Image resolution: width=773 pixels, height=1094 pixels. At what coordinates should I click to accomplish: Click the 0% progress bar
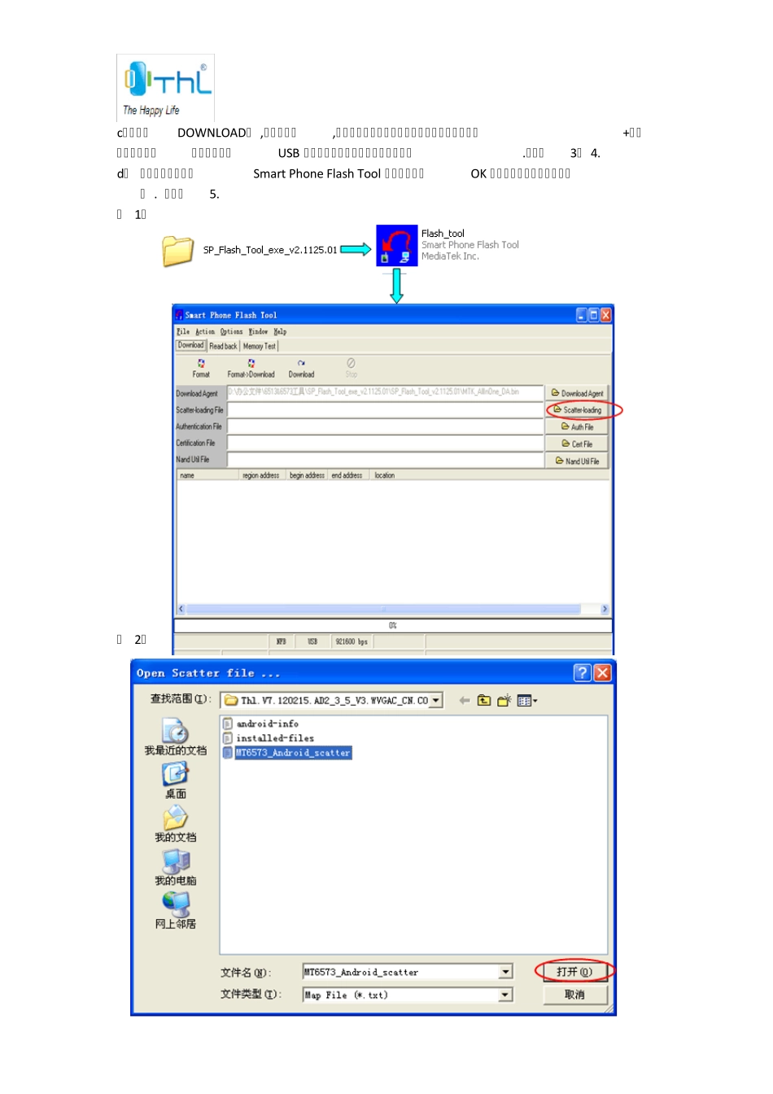click(393, 625)
